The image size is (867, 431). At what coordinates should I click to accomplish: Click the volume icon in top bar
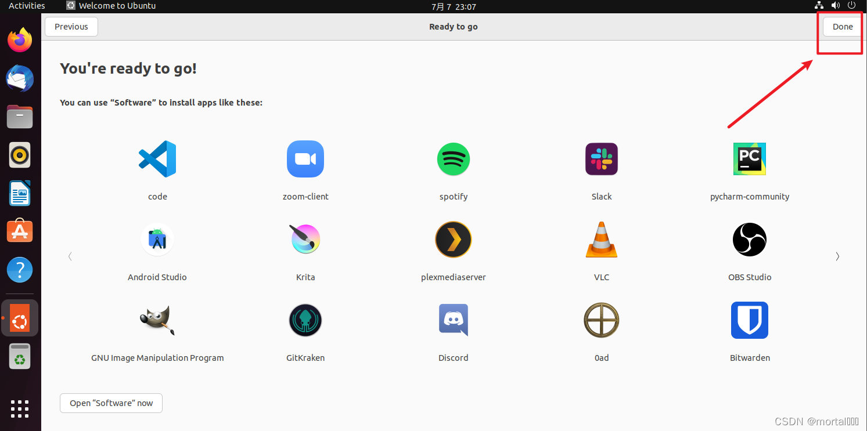click(836, 6)
